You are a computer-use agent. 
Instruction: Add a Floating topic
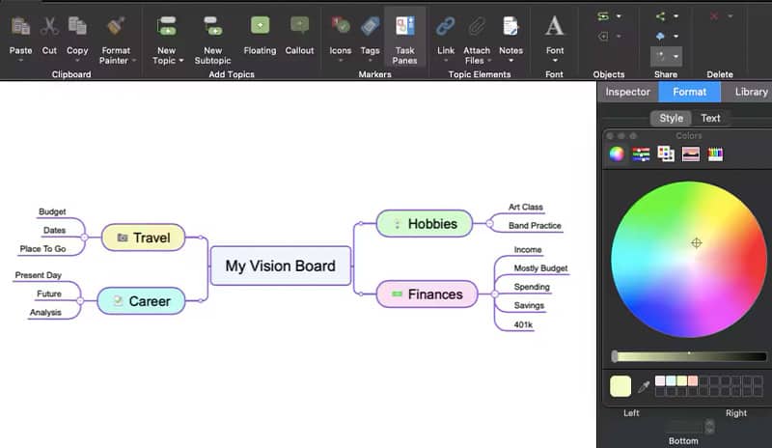click(x=260, y=27)
